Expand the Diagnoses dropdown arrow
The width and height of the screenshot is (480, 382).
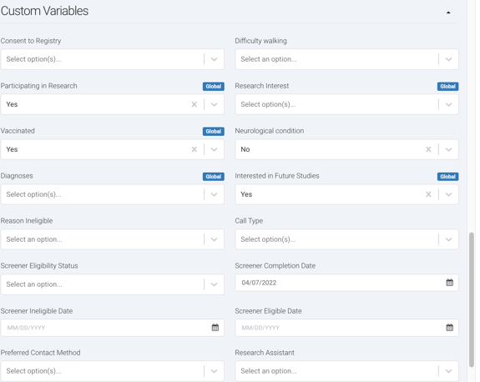coord(214,194)
